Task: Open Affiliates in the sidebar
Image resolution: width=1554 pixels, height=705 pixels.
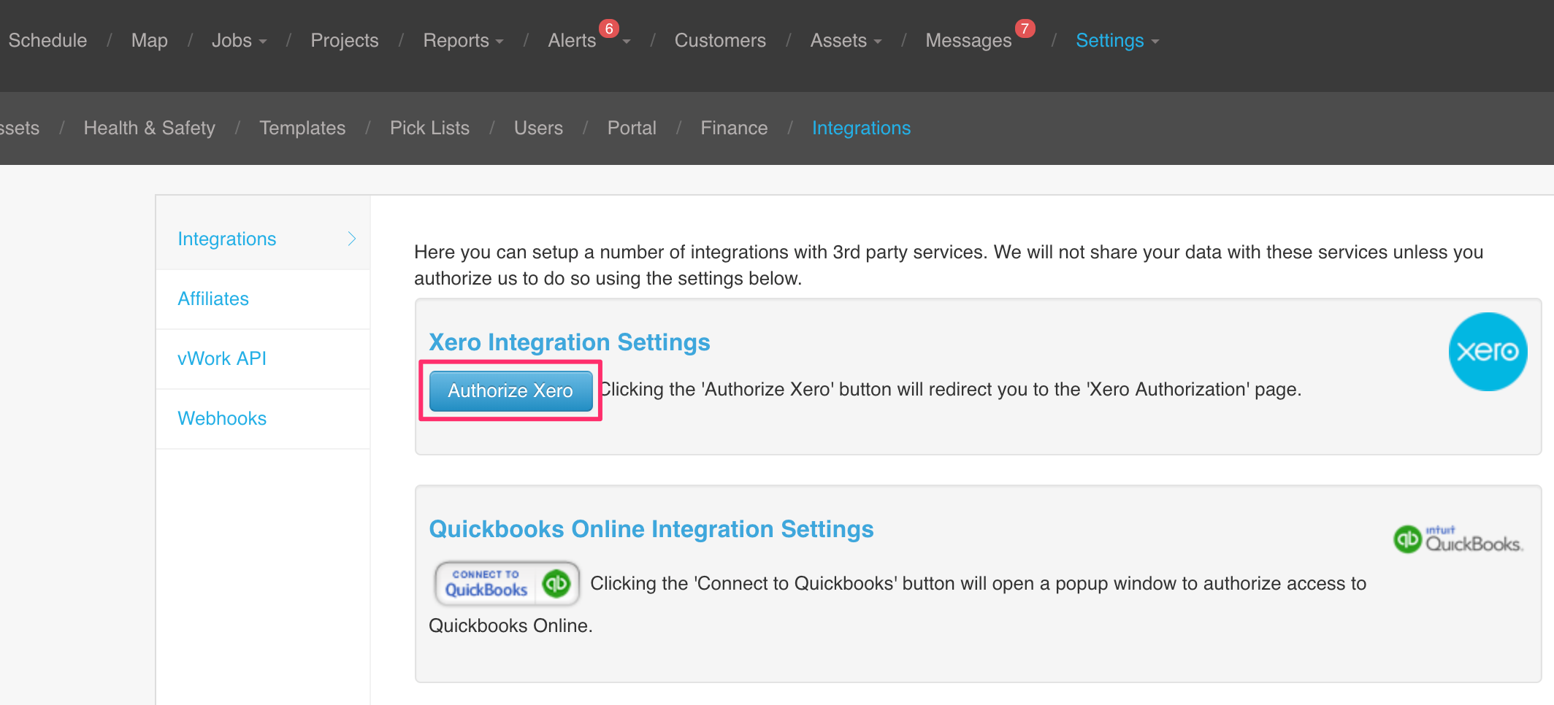Action: [263, 299]
